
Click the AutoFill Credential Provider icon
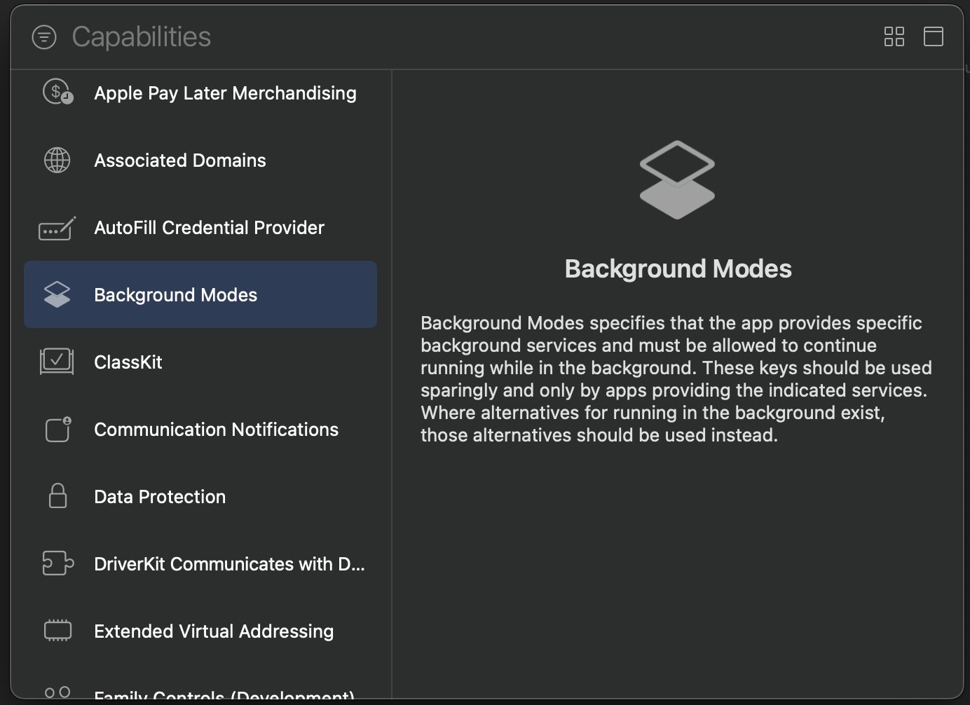[57, 228]
